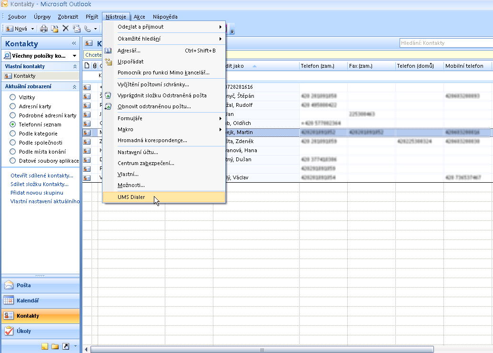Click the Move to Folder toolbar icon
Viewport: 493px width, 353px height.
pyautogui.click(x=55, y=29)
